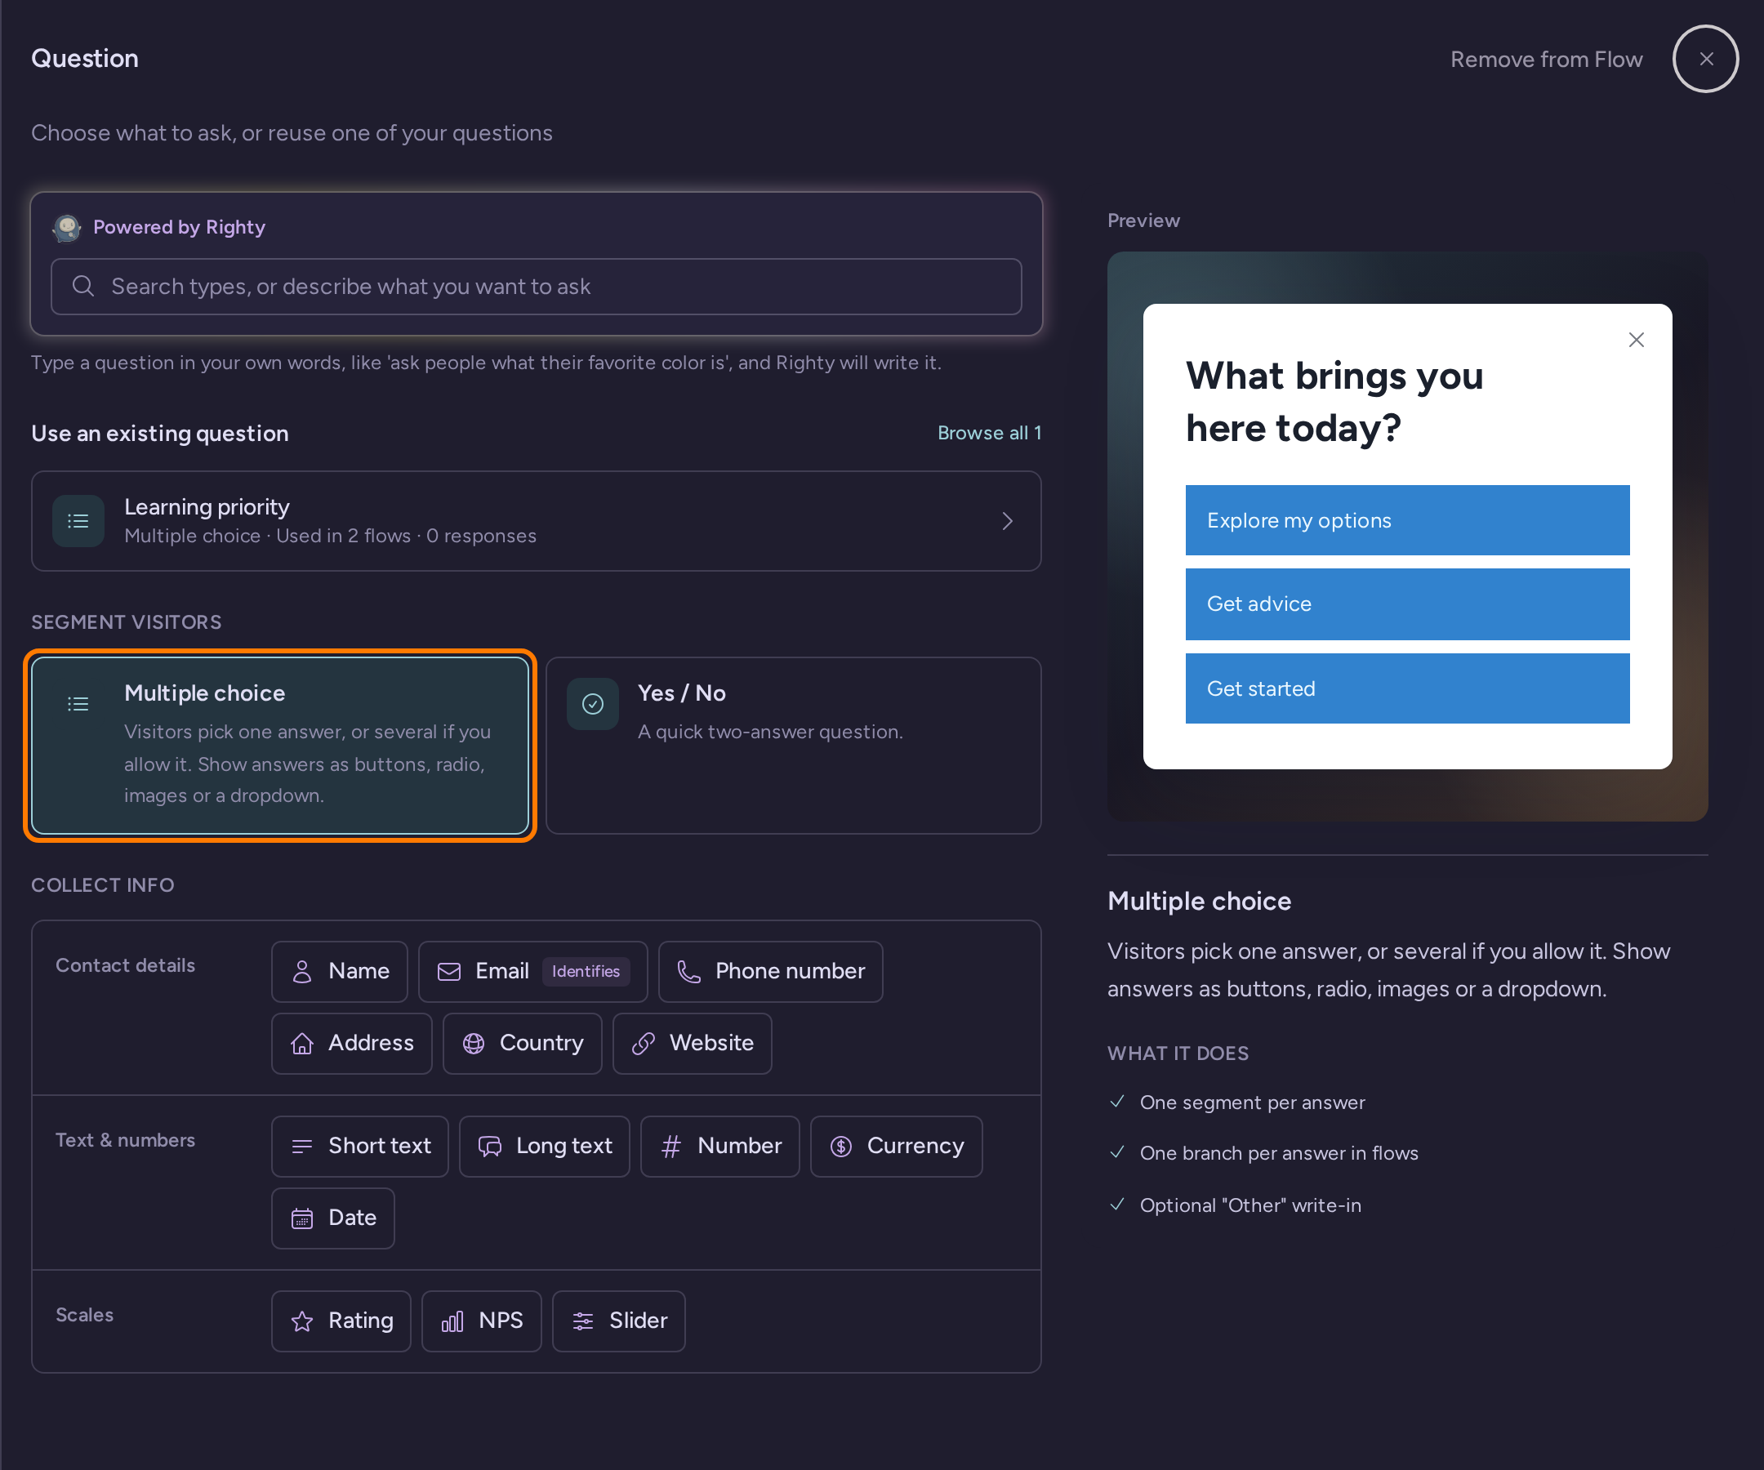Click the Yes / No checkmark icon
This screenshot has height=1470, width=1764.
click(592, 704)
